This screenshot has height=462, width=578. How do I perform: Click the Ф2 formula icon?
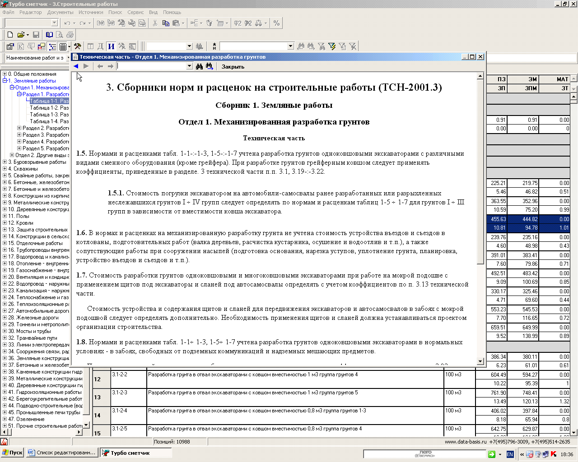[238, 23]
